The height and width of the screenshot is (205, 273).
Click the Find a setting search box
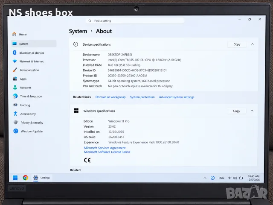[x=135, y=21]
